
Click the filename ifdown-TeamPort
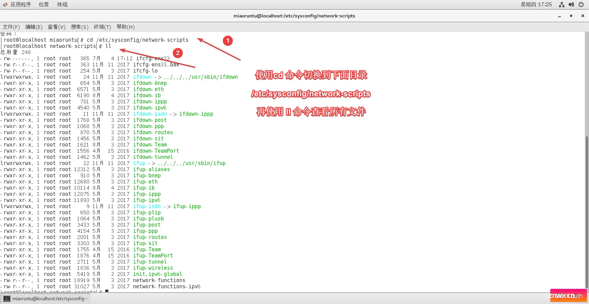(x=156, y=151)
